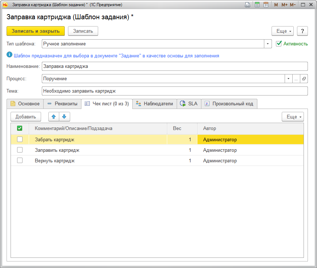Select the Чек лист (0 из 3) tab
Viewport: 317px width, 268px height.
point(107,104)
